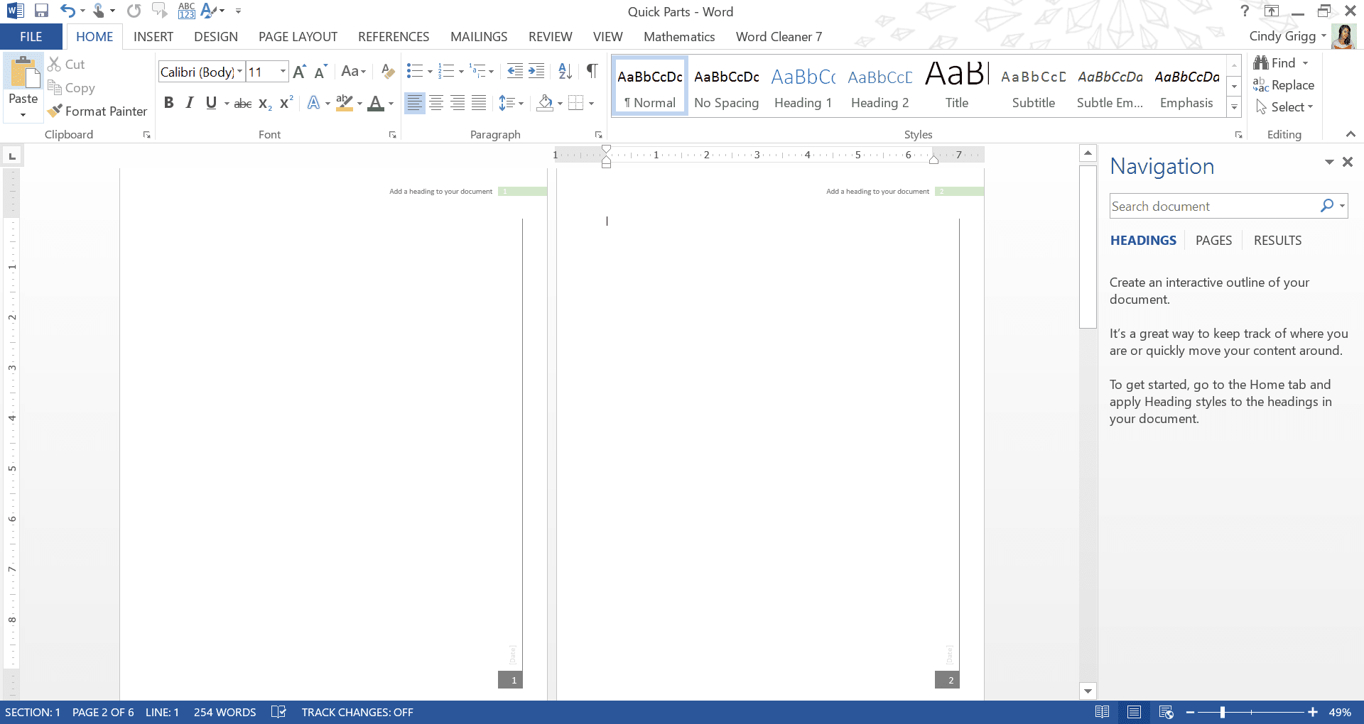The height and width of the screenshot is (724, 1364).
Task: Decrease the paragraph indent
Action: (515, 71)
